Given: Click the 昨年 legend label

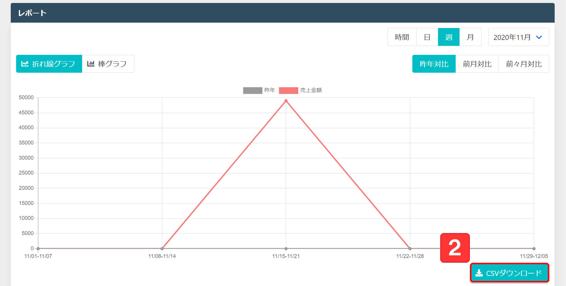Looking at the screenshot, I should tap(270, 90).
